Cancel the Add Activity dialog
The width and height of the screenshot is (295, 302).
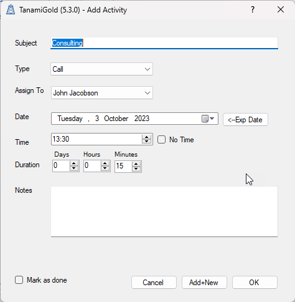click(x=154, y=282)
